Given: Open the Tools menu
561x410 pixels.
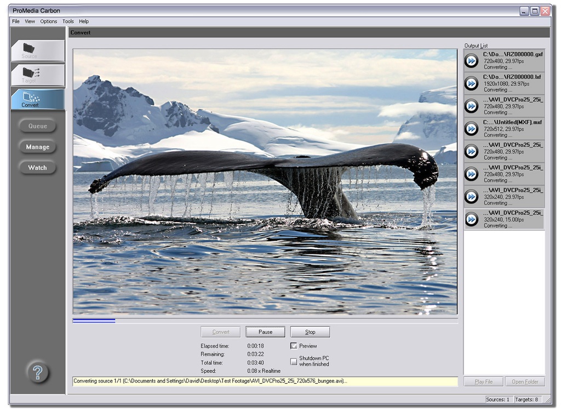Looking at the screenshot, I should tap(68, 21).
